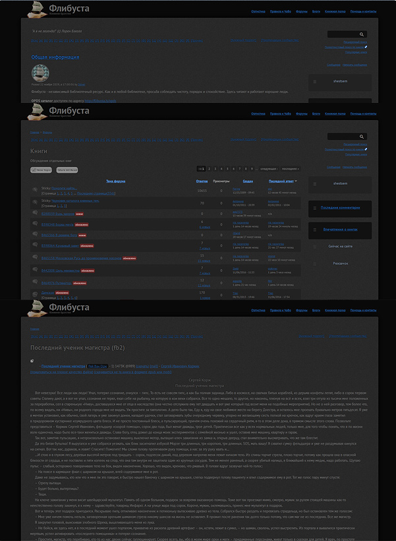Click the handle icon of the shestsem block on the Общая информация page

click(315, 82)
